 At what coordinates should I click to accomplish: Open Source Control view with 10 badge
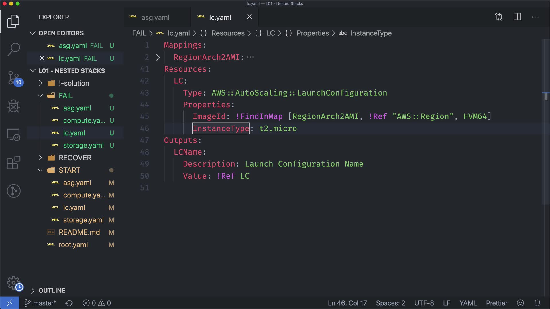(13, 78)
